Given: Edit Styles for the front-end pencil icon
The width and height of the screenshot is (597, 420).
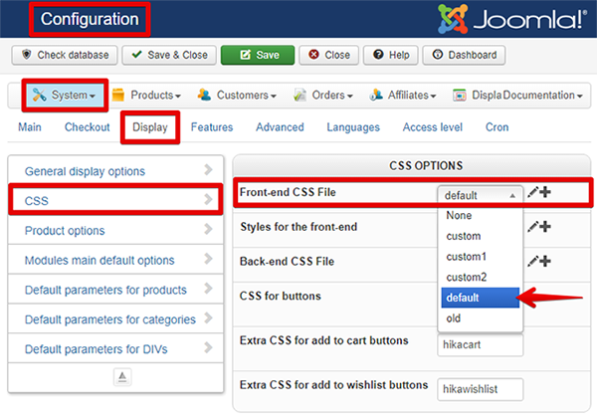Looking at the screenshot, I should pyautogui.click(x=532, y=227).
